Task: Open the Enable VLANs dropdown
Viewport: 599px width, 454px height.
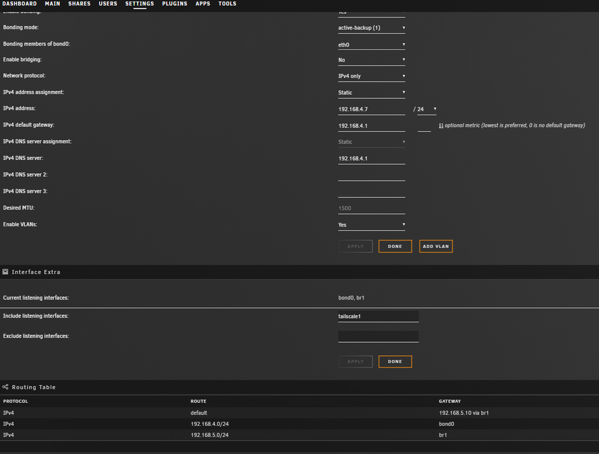Action: [371, 225]
